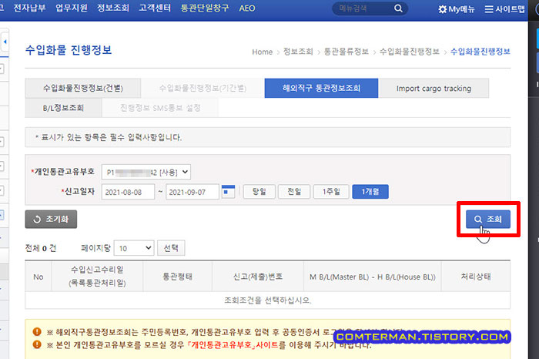Switch to B/L정보조회 tab
Image resolution: width=539 pixels, height=359 pixels.
pos(63,108)
